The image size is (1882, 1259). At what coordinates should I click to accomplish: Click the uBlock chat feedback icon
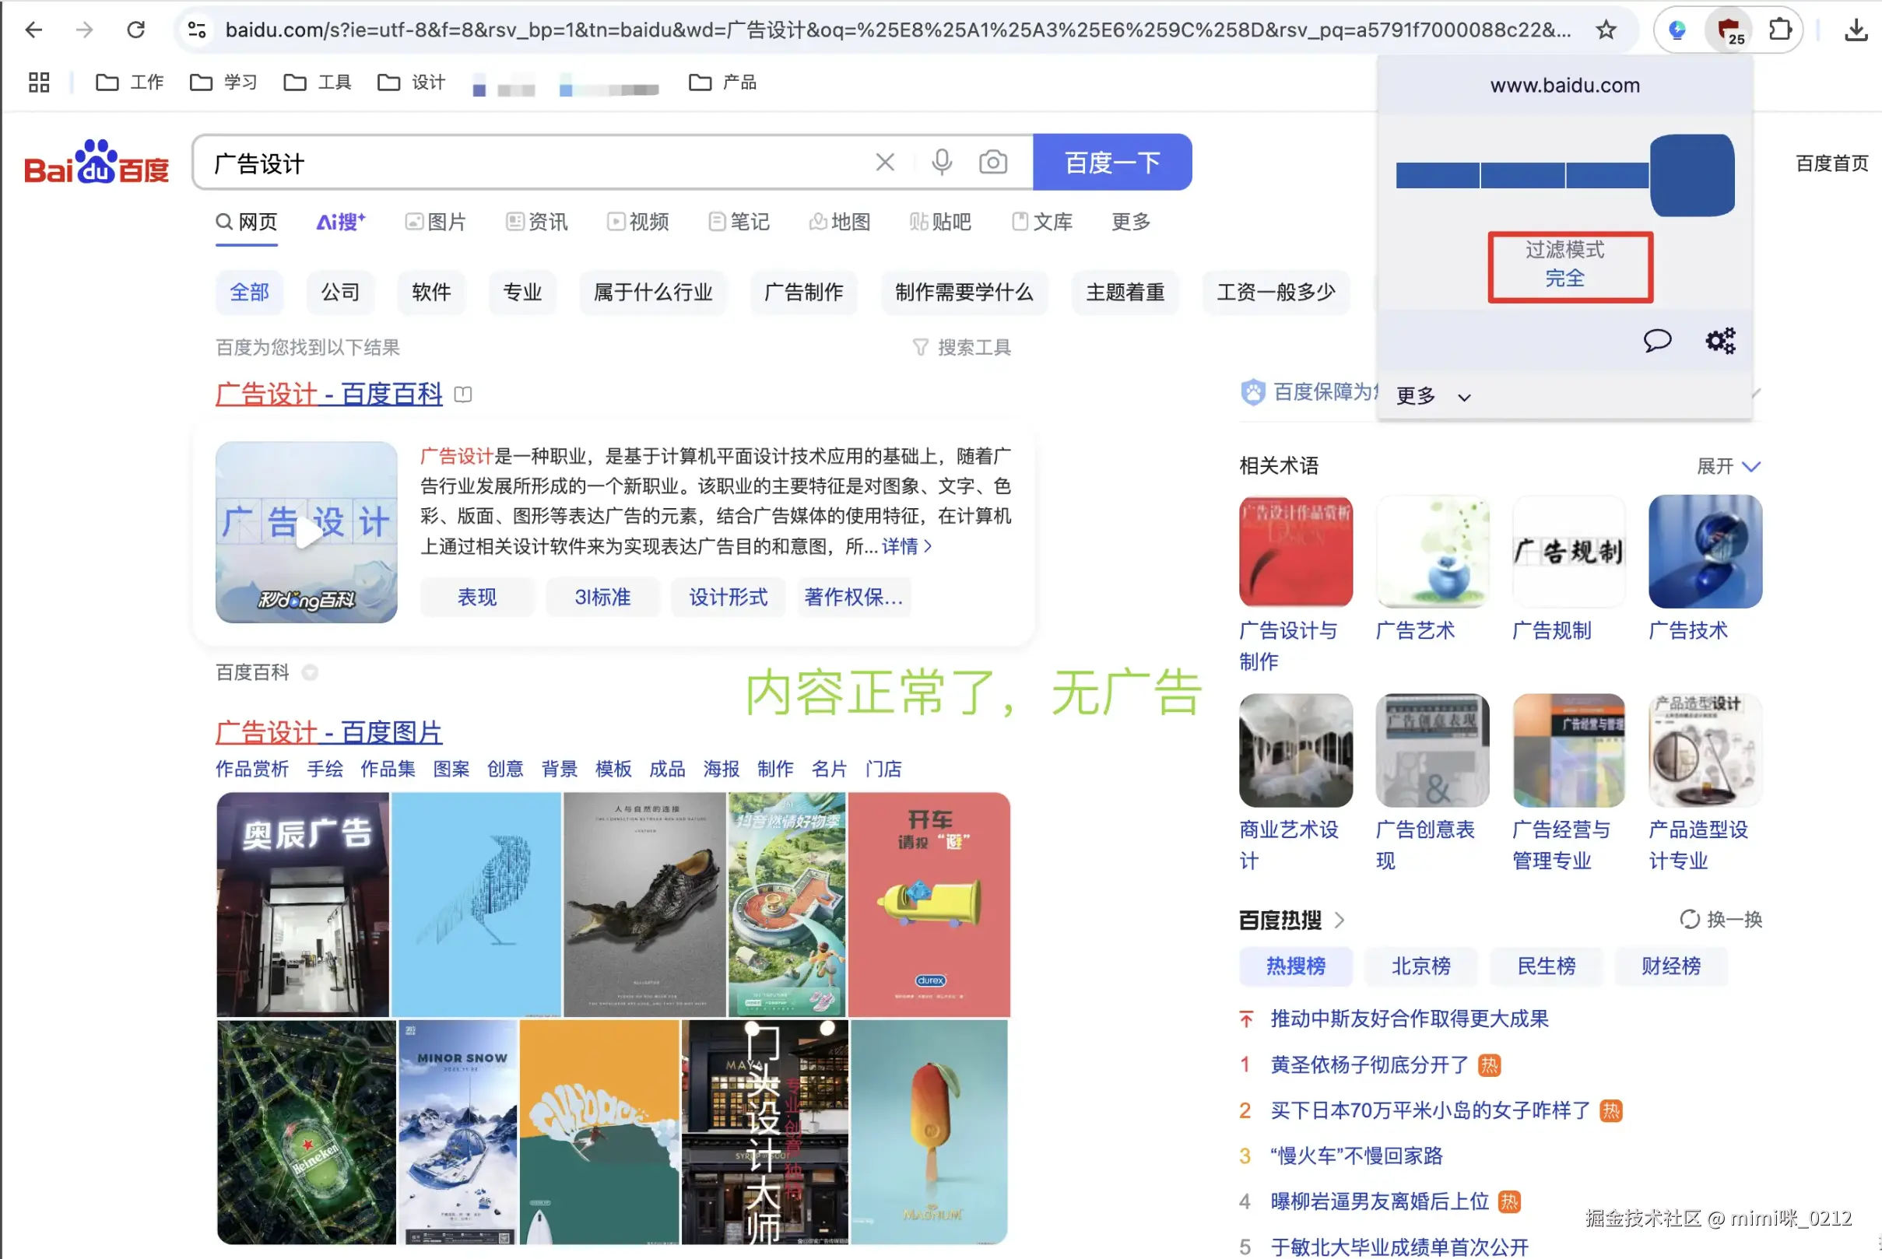(1656, 341)
